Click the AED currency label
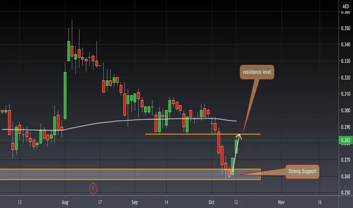353x208 pixels. coord(345,6)
